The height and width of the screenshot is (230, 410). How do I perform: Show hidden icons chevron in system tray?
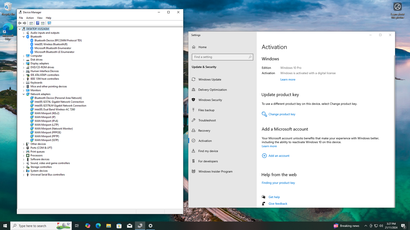pyautogui.click(x=366, y=226)
